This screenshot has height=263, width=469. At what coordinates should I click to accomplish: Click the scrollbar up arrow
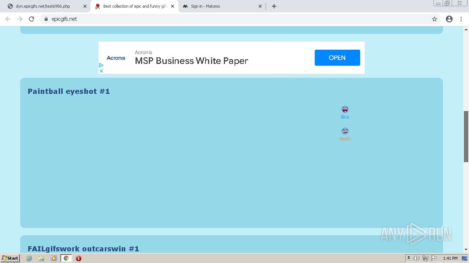coord(466,30)
